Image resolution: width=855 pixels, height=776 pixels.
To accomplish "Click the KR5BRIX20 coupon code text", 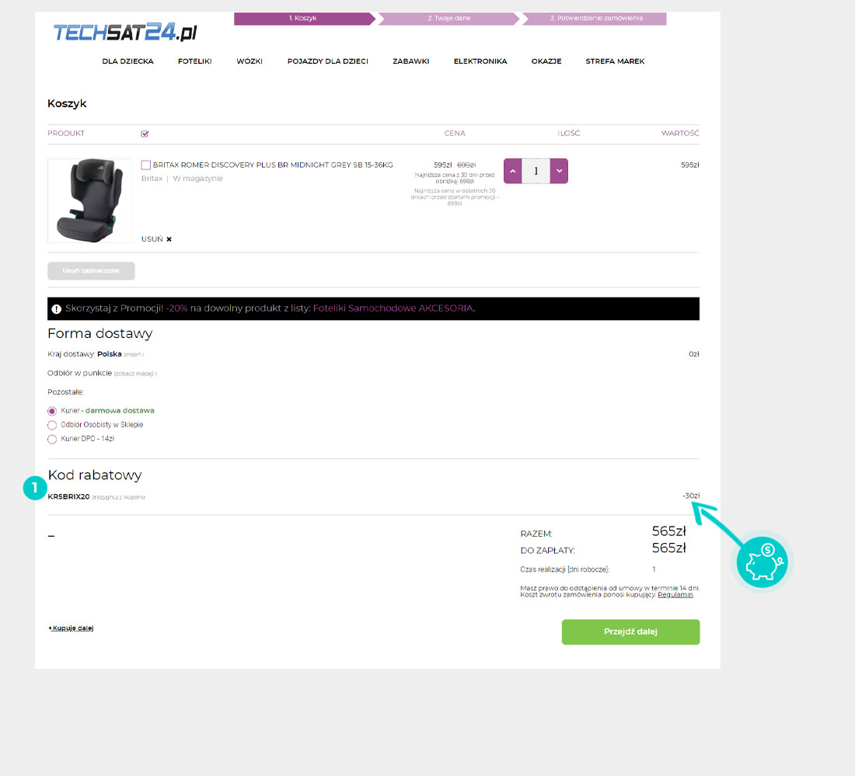I will point(68,496).
